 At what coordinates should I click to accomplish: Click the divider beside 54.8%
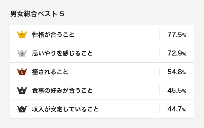[x=160, y=72]
